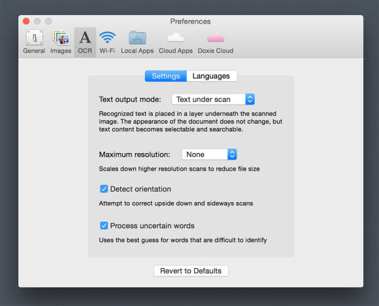Viewport: 379px width, 306px height.
Task: Open the Maximum resolution popup menu
Action: [x=209, y=154]
